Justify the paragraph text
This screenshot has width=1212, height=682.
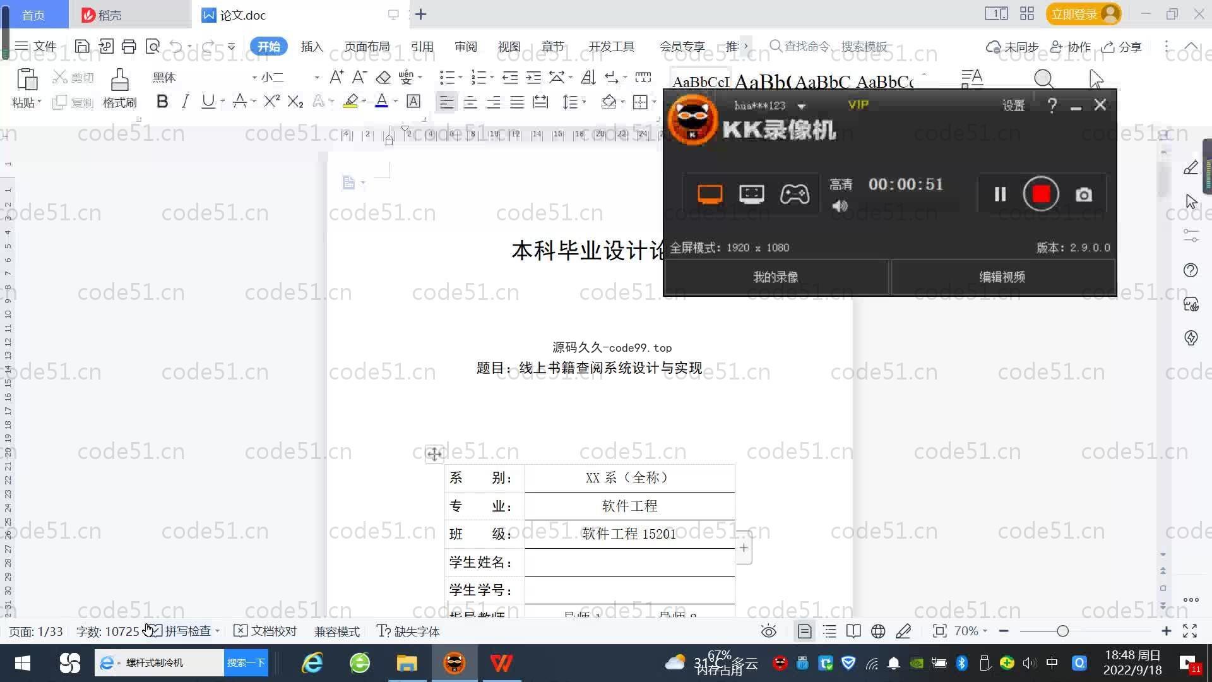(x=517, y=102)
